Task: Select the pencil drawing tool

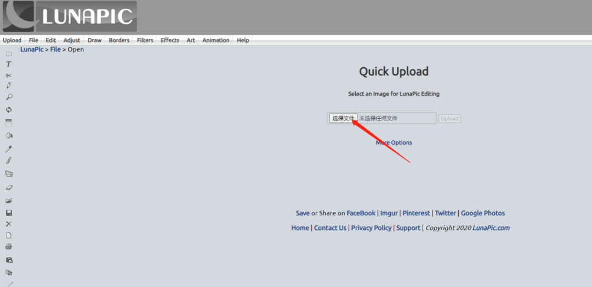Action: (9, 85)
